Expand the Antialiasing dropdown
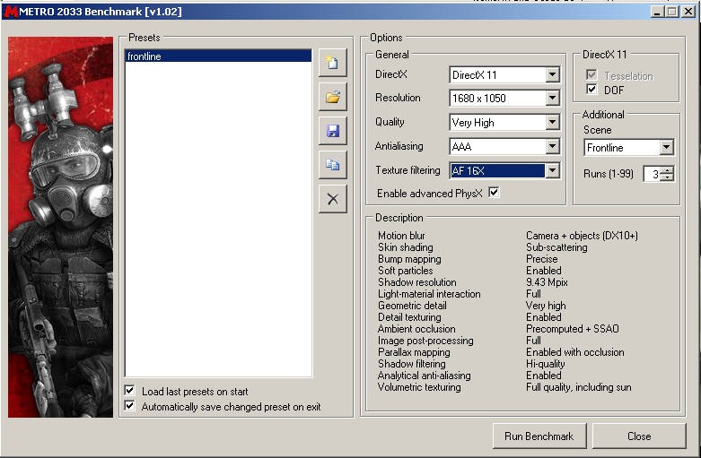 click(x=552, y=146)
